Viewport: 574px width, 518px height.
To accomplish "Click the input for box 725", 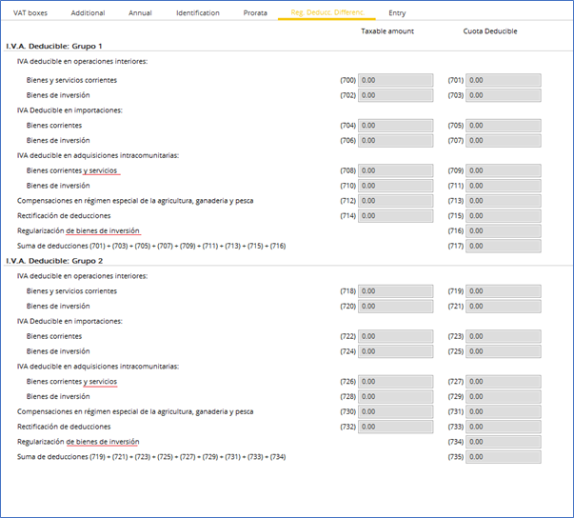I will click(x=504, y=351).
